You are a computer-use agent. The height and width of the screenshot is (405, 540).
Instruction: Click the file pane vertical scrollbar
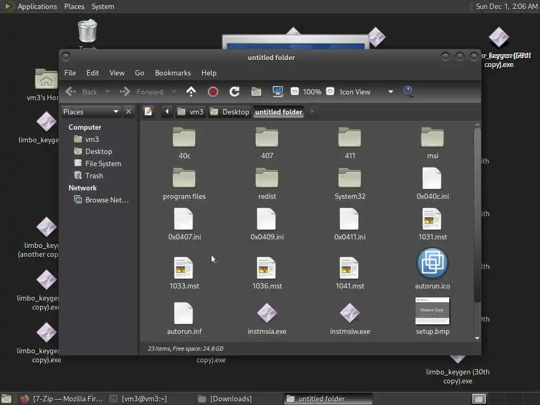tap(477, 215)
